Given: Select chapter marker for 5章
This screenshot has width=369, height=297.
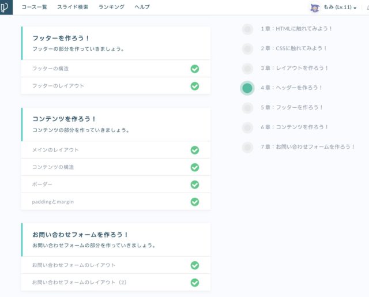Looking at the screenshot, I should click(x=247, y=108).
